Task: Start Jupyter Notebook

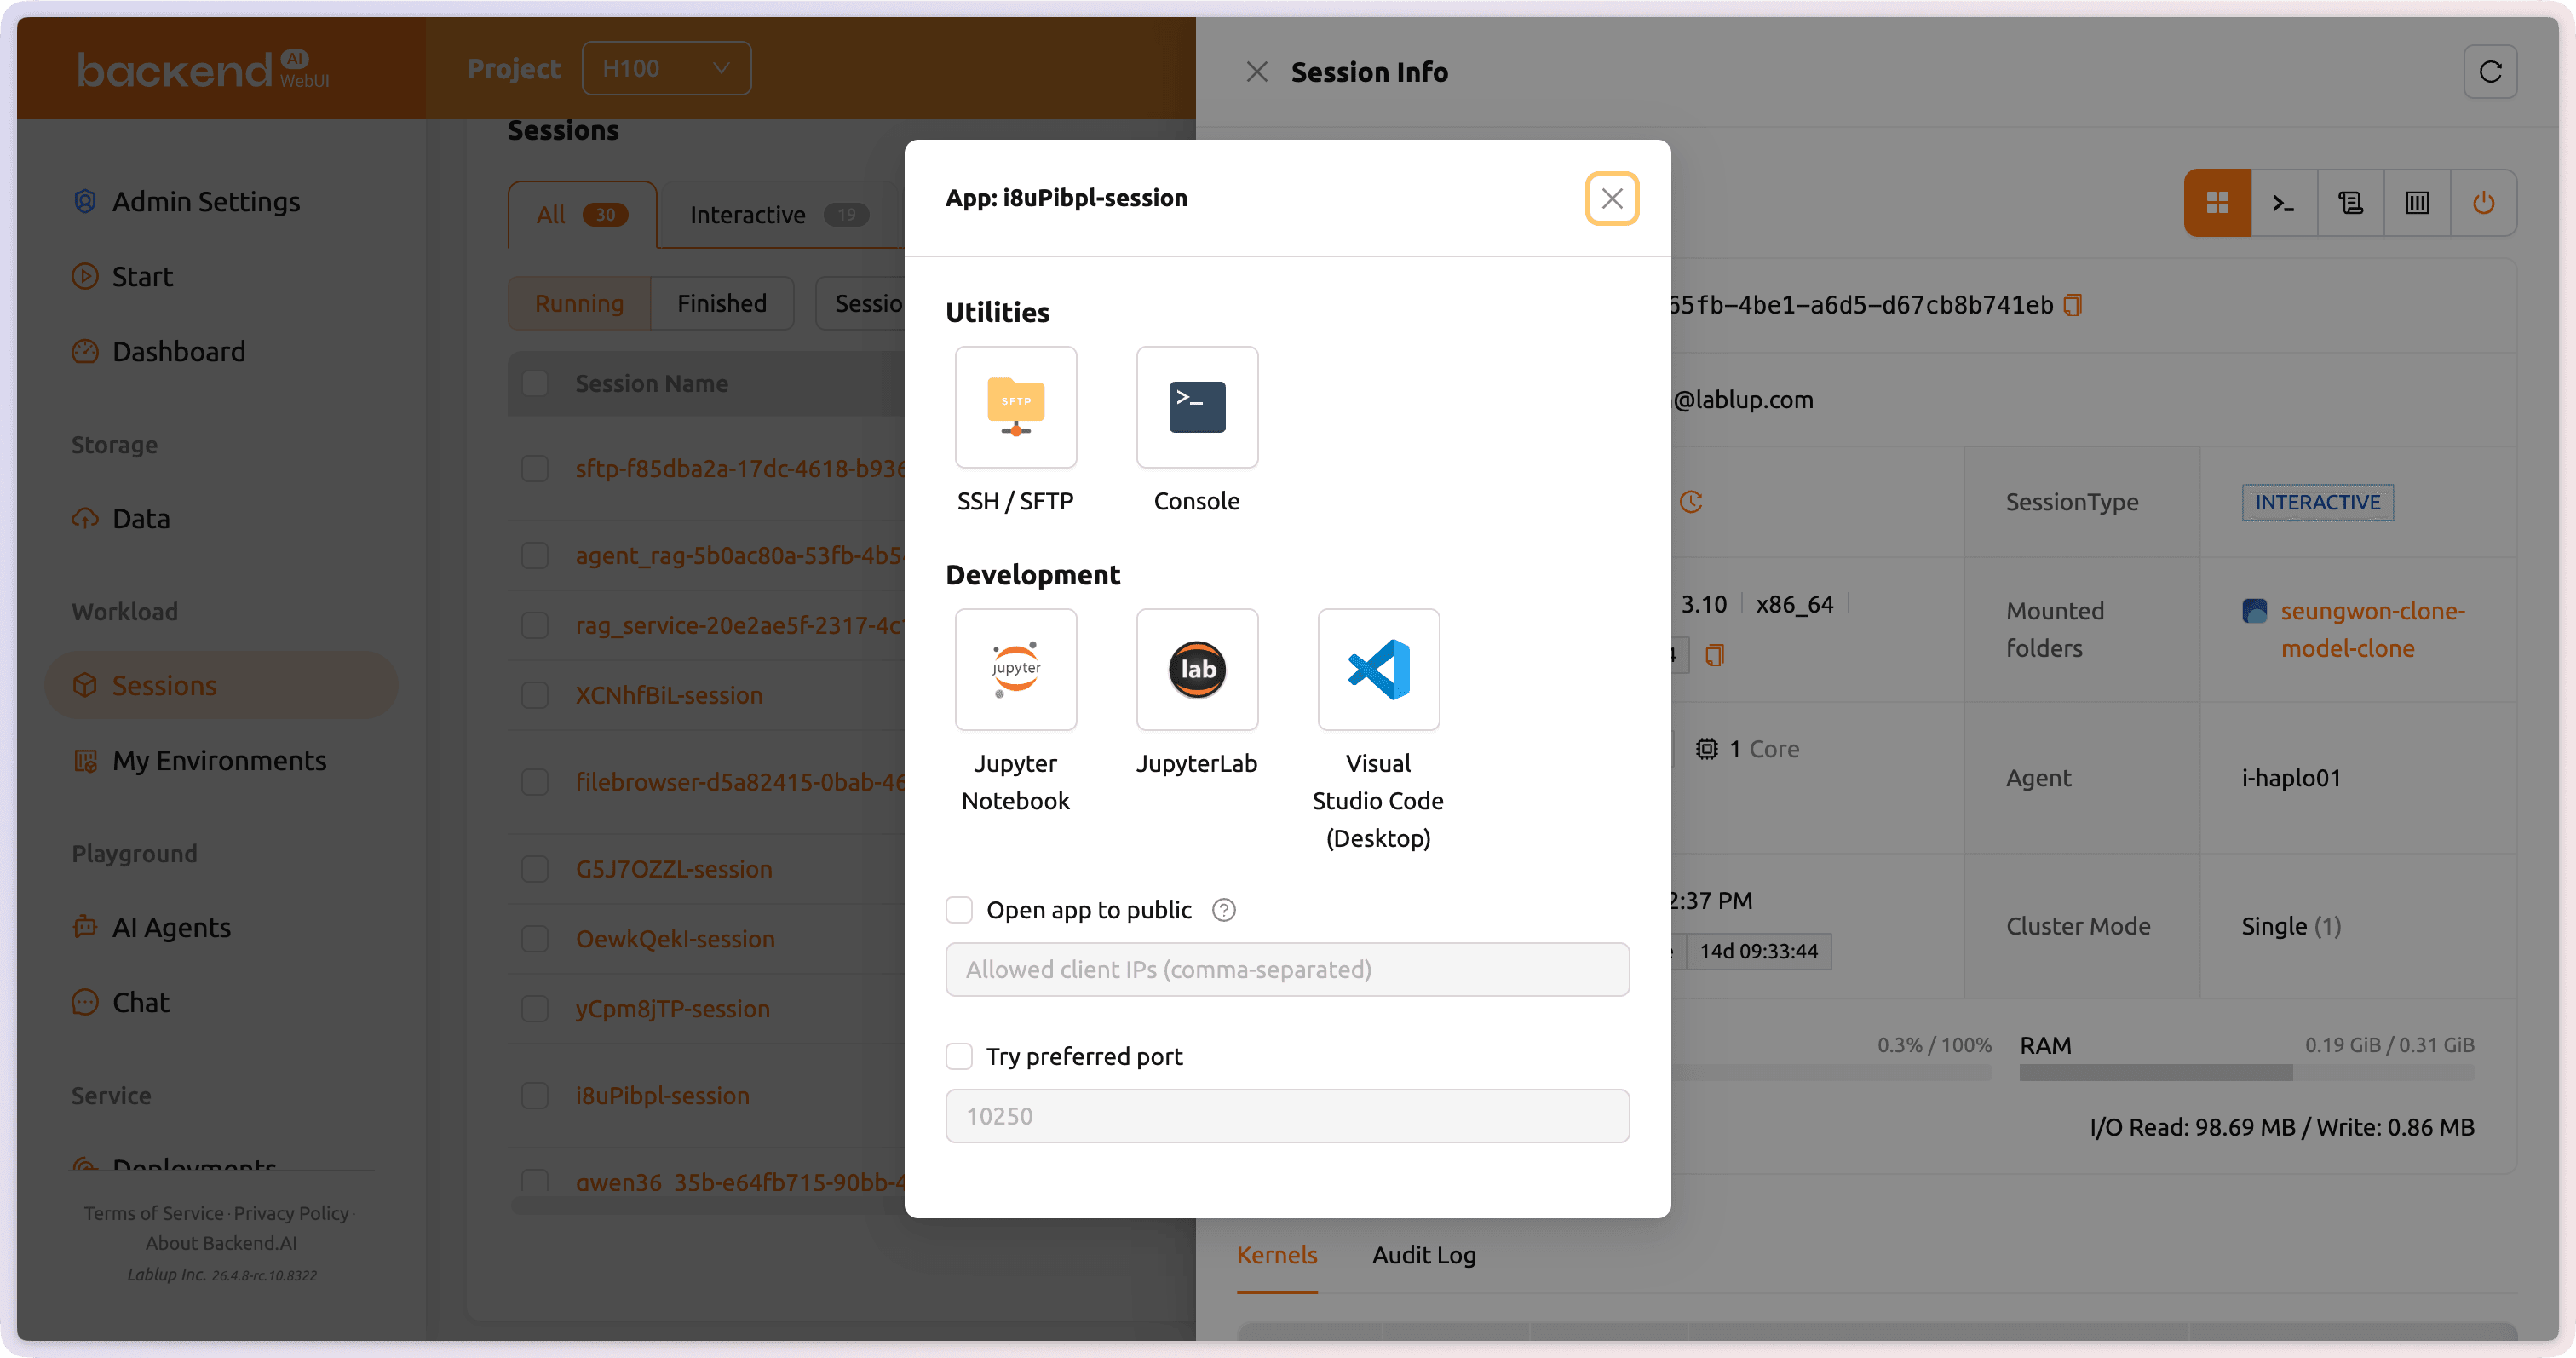Action: pos(1015,669)
